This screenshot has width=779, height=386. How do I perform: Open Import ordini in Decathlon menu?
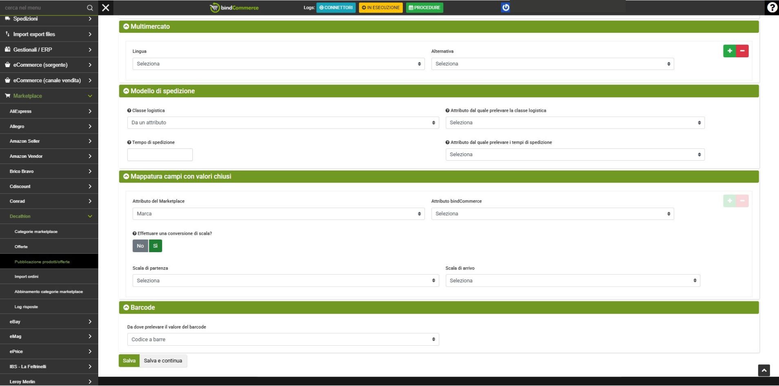[x=26, y=277]
